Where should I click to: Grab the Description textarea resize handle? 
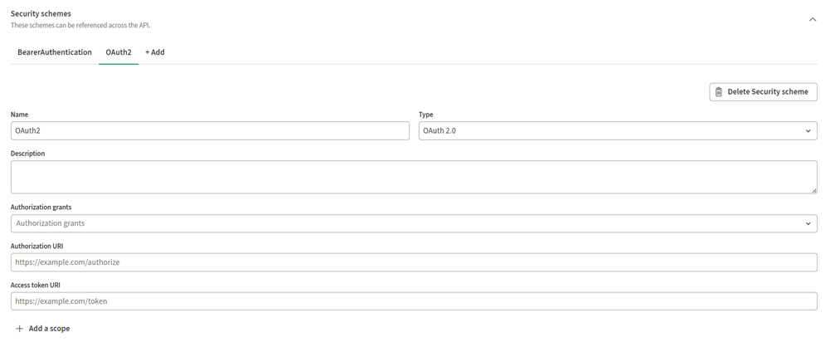813,190
